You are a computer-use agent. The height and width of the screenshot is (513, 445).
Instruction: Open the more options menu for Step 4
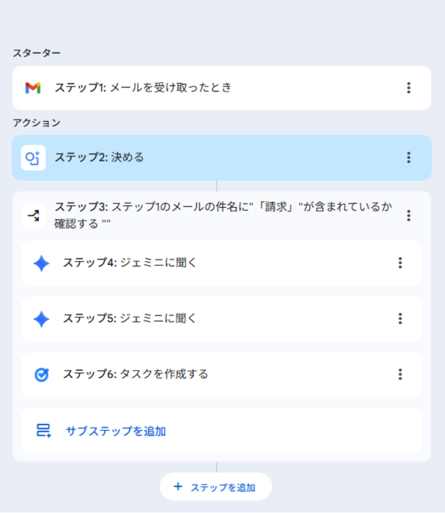[x=400, y=263]
